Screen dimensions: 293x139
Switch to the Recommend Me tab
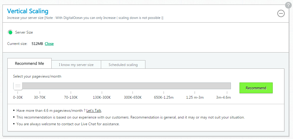(30, 64)
